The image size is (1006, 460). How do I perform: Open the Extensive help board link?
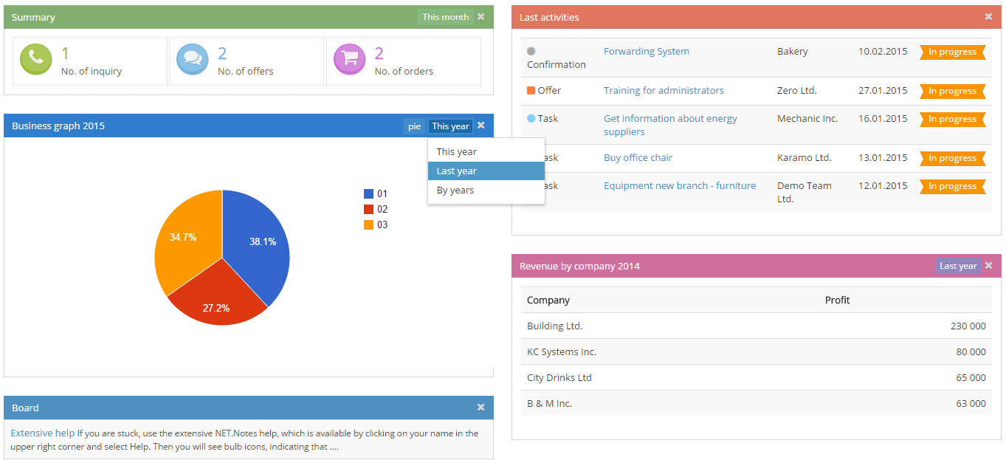tap(43, 433)
